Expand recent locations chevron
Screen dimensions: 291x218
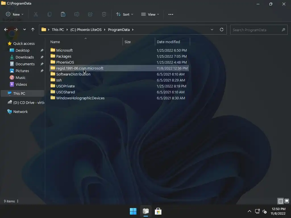click(x=24, y=30)
